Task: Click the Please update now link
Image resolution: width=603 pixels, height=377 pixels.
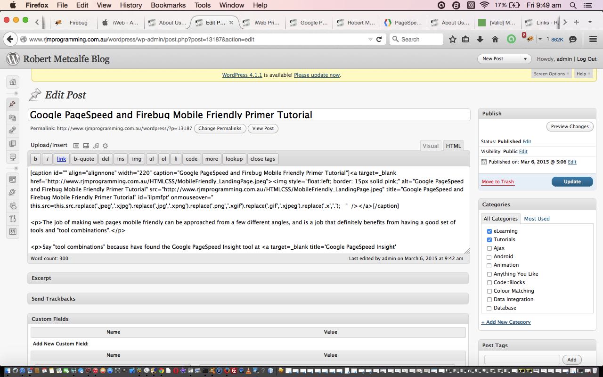Action: (x=317, y=75)
